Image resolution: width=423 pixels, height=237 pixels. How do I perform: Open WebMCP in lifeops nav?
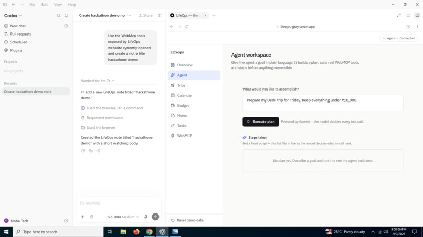194,136
